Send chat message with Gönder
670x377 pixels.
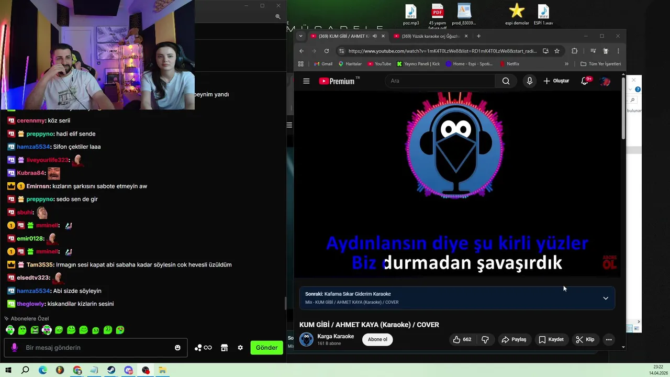(x=266, y=348)
